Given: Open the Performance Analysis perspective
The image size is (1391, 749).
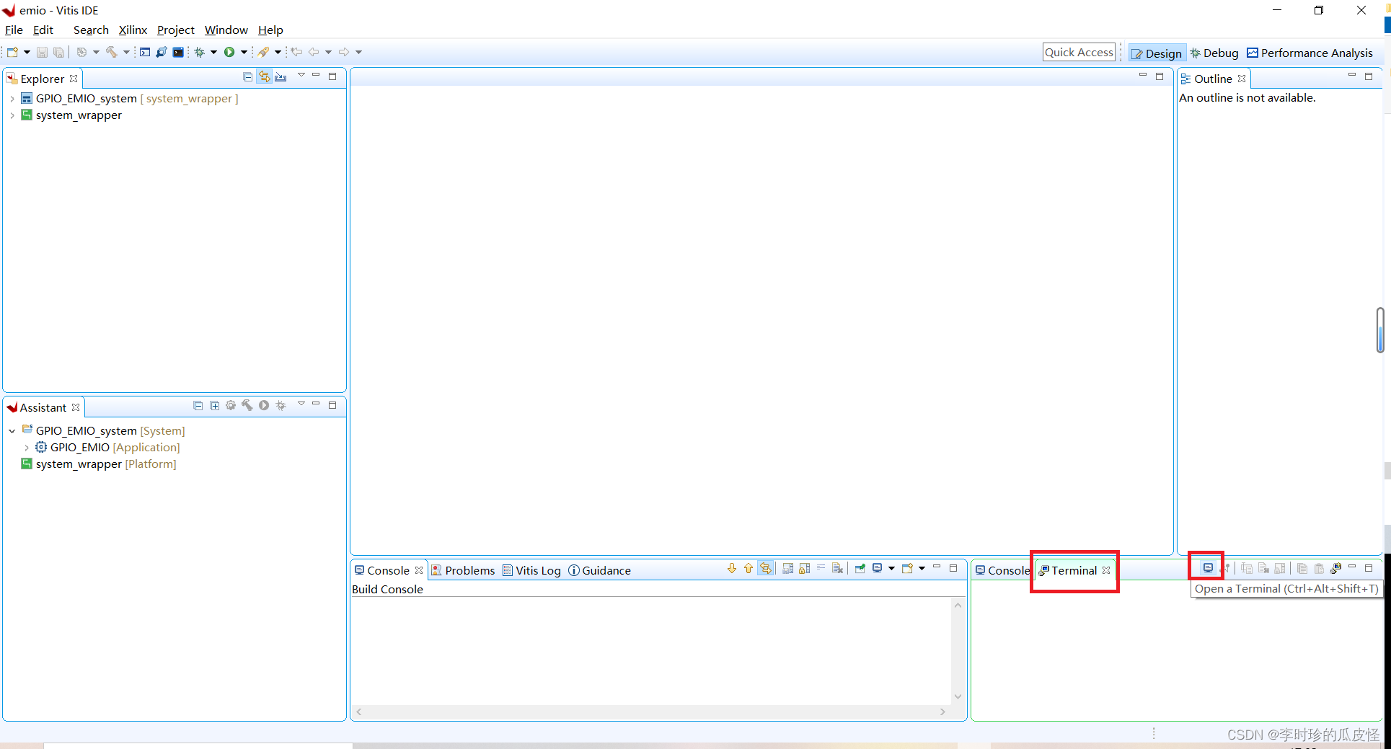Looking at the screenshot, I should [1310, 53].
